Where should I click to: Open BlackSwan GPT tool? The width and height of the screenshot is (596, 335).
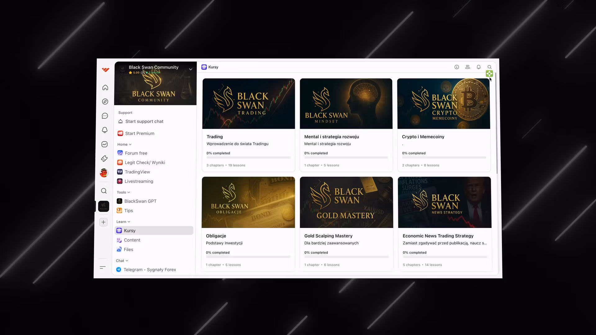tap(140, 201)
